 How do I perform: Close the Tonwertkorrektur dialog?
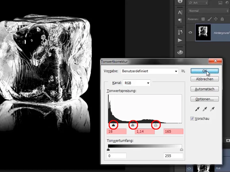215,61
